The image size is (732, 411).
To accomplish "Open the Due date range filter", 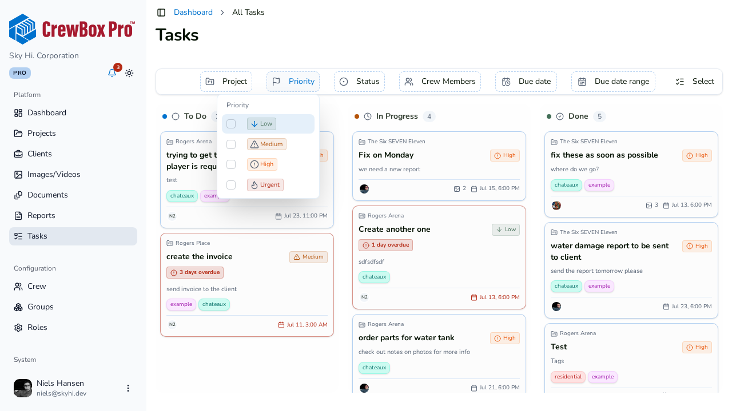I will click(x=613, y=82).
